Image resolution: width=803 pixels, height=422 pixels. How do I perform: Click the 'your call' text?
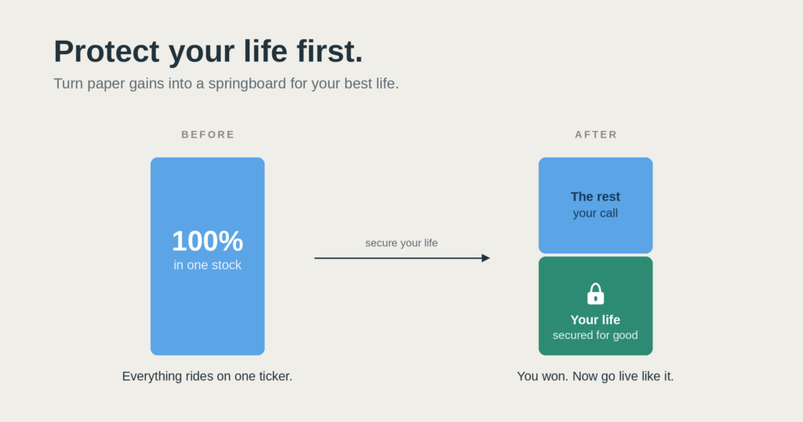[x=595, y=213]
